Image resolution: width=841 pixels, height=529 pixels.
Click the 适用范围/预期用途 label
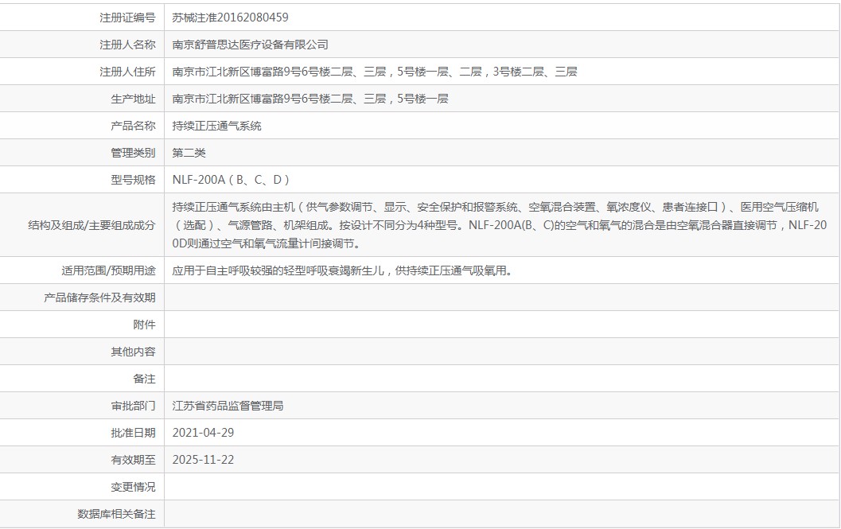click(x=108, y=270)
